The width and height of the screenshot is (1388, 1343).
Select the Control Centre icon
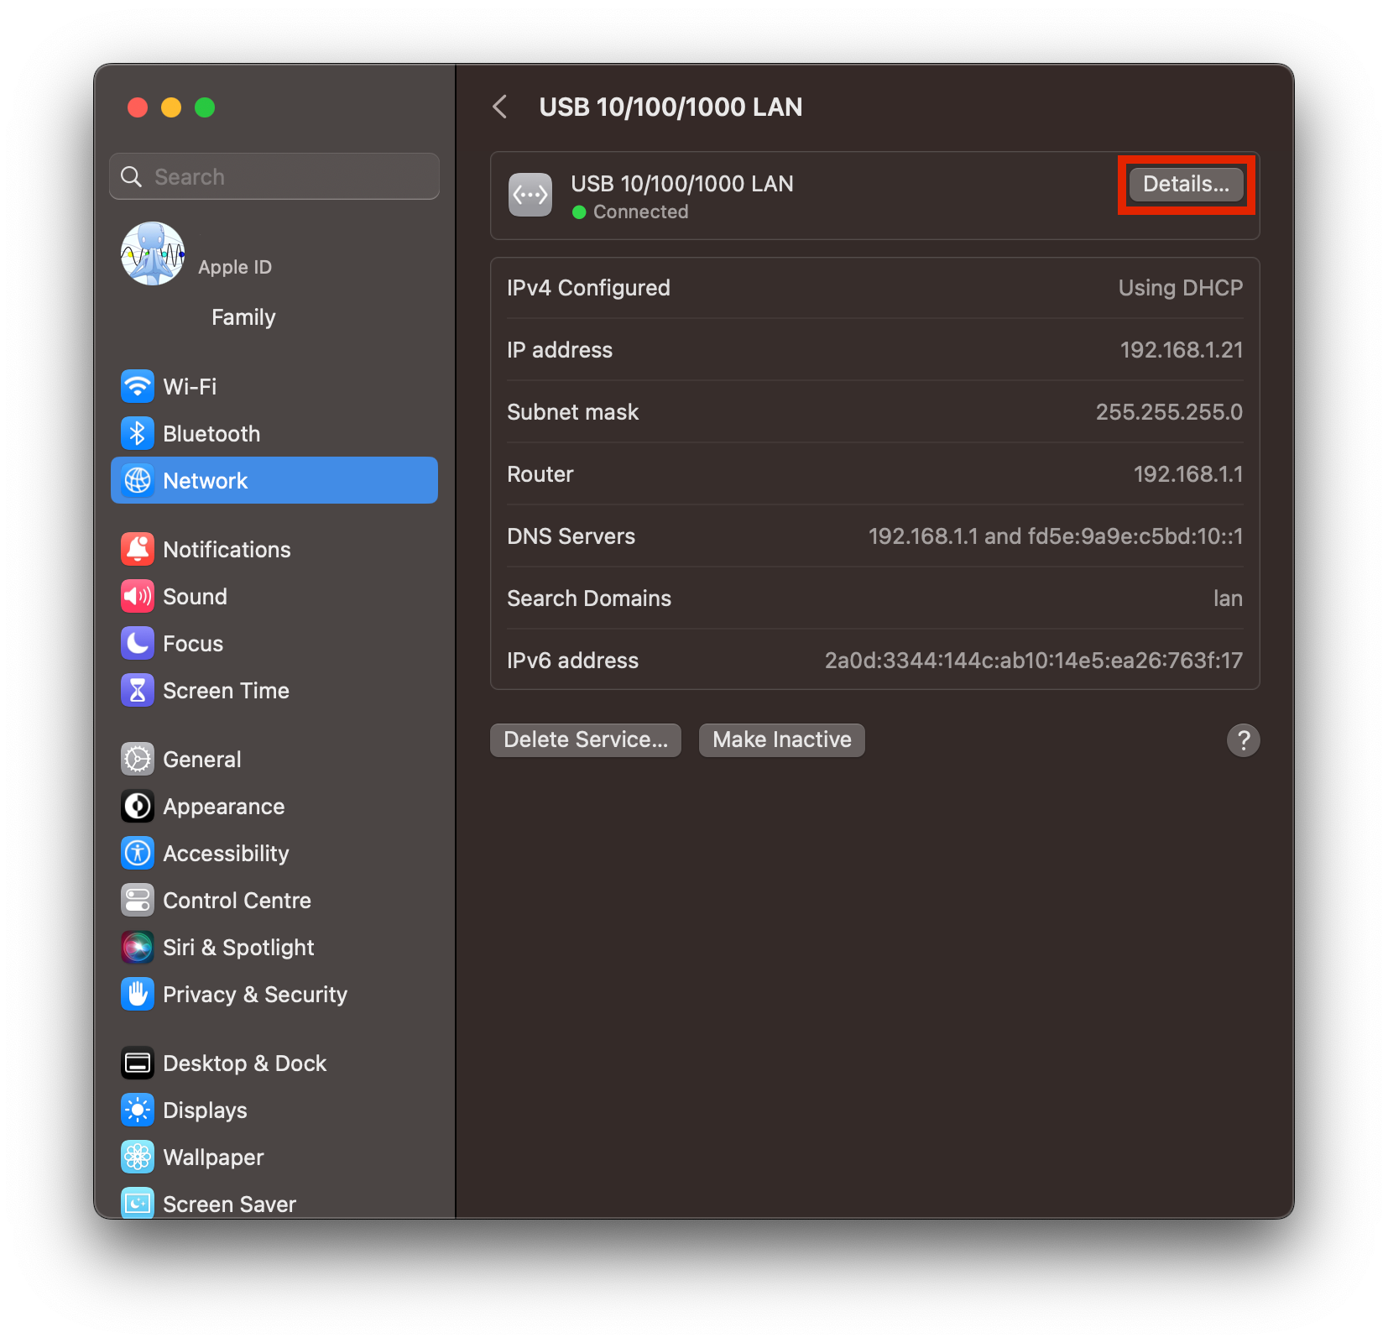[x=138, y=901]
